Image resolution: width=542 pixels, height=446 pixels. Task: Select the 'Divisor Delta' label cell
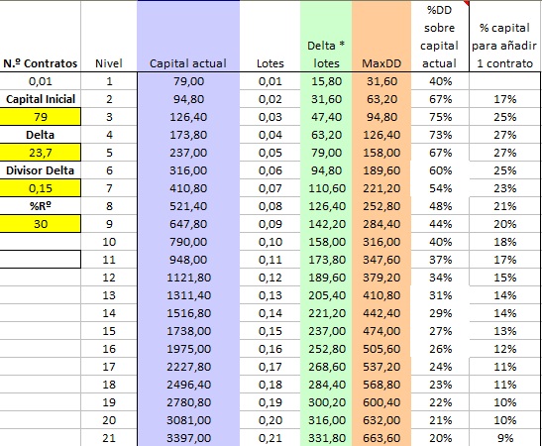point(40,170)
